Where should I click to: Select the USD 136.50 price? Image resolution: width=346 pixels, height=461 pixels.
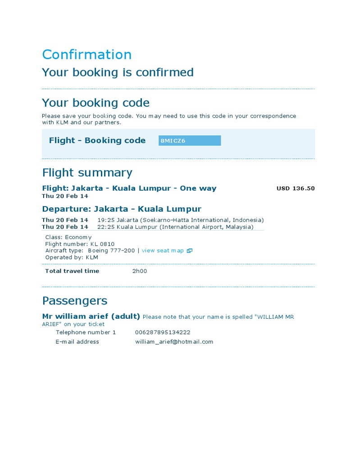pos(296,188)
